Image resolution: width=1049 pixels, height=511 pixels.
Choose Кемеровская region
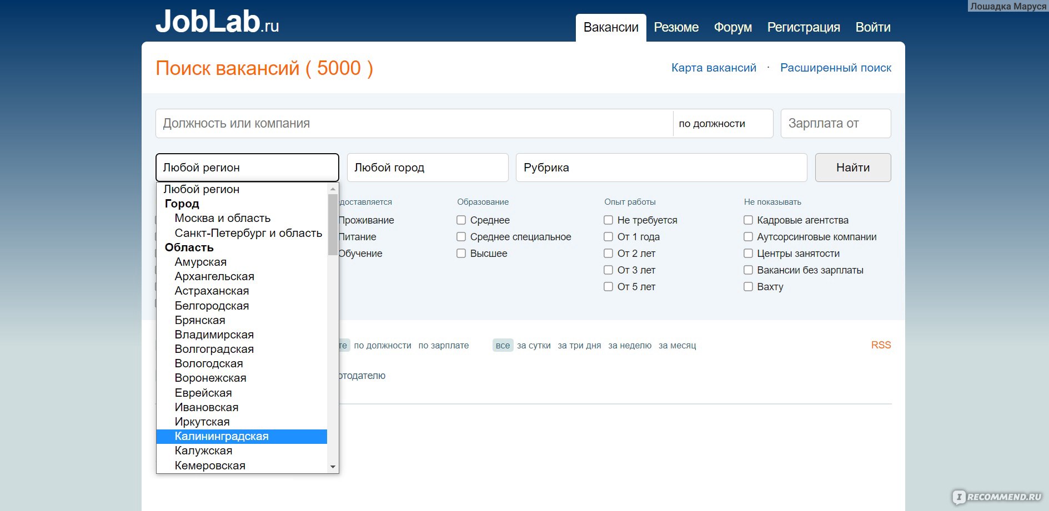242,466
